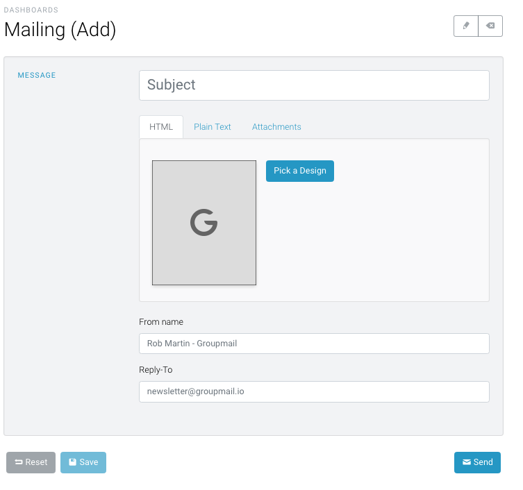Select the gray design template thumbnail
The width and height of the screenshot is (523, 490).
pyautogui.click(x=204, y=223)
